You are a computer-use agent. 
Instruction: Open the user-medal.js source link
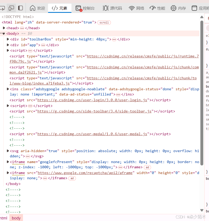[92, 134]
